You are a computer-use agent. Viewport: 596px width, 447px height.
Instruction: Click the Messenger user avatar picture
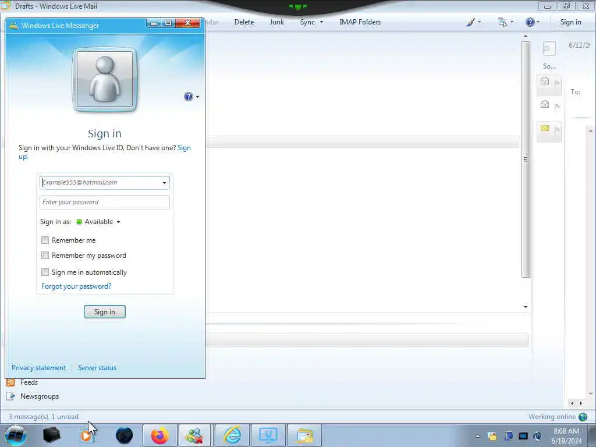point(105,79)
